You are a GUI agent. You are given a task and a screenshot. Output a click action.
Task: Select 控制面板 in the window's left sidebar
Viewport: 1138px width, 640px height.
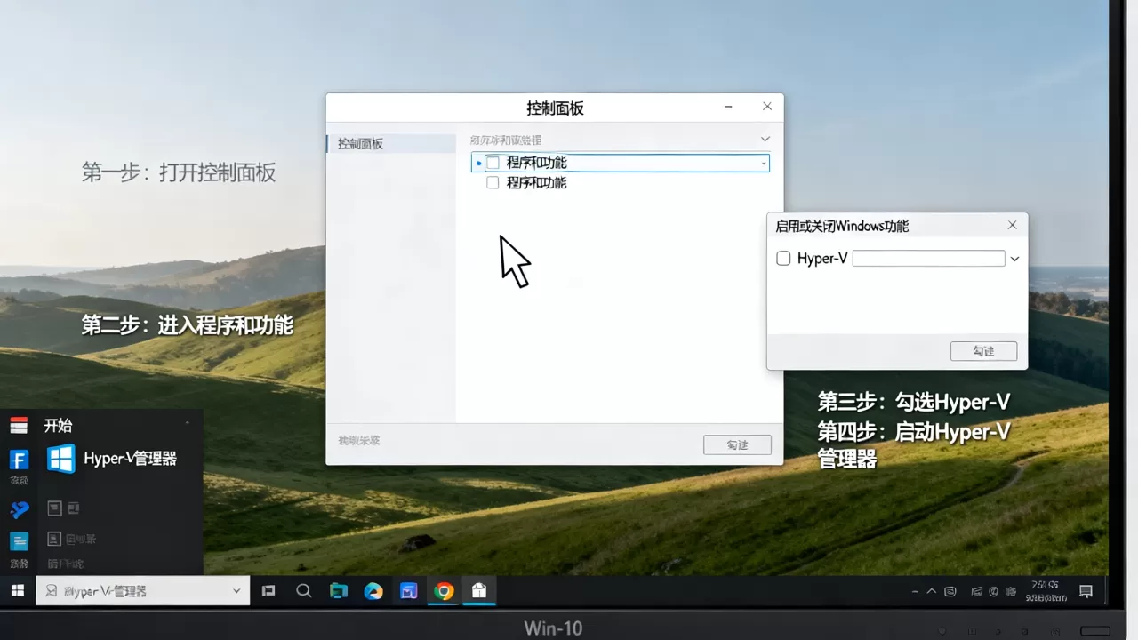(x=391, y=144)
